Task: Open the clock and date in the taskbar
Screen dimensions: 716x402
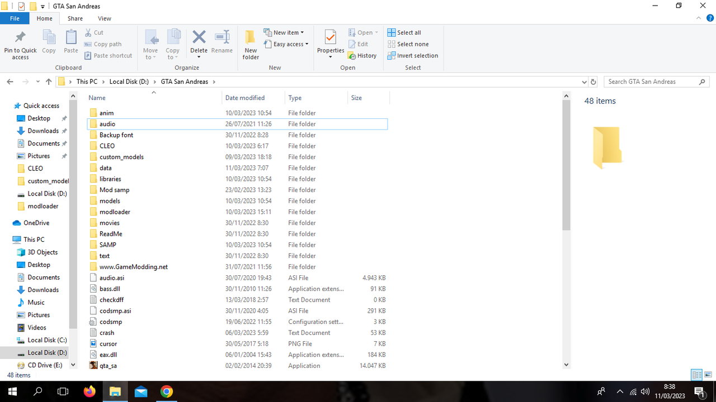Action: pyautogui.click(x=670, y=391)
